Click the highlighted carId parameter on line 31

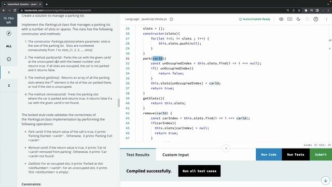158,58
